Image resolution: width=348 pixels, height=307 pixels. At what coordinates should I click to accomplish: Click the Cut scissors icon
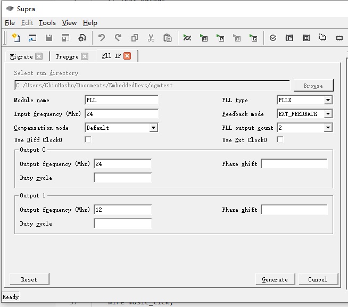click(x=151, y=38)
